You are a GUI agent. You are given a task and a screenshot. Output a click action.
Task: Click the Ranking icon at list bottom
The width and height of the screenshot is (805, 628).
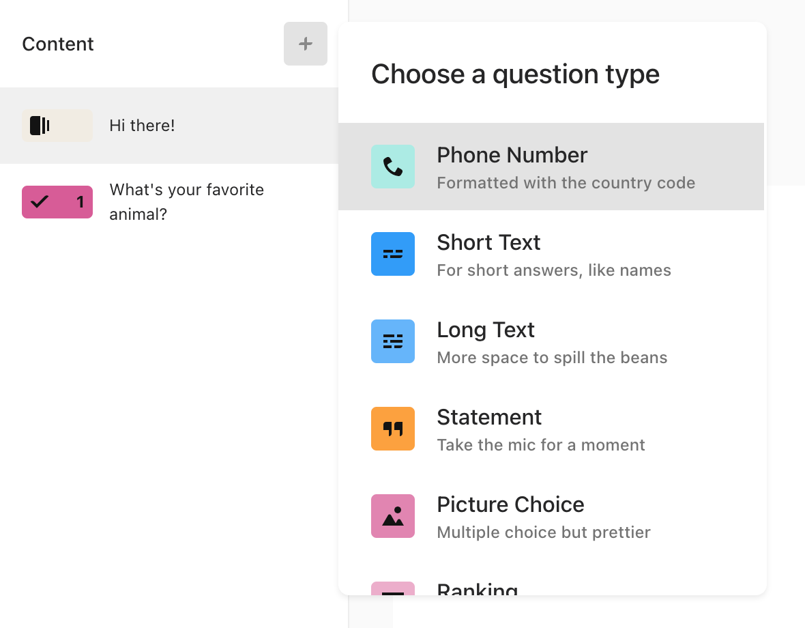click(x=393, y=588)
